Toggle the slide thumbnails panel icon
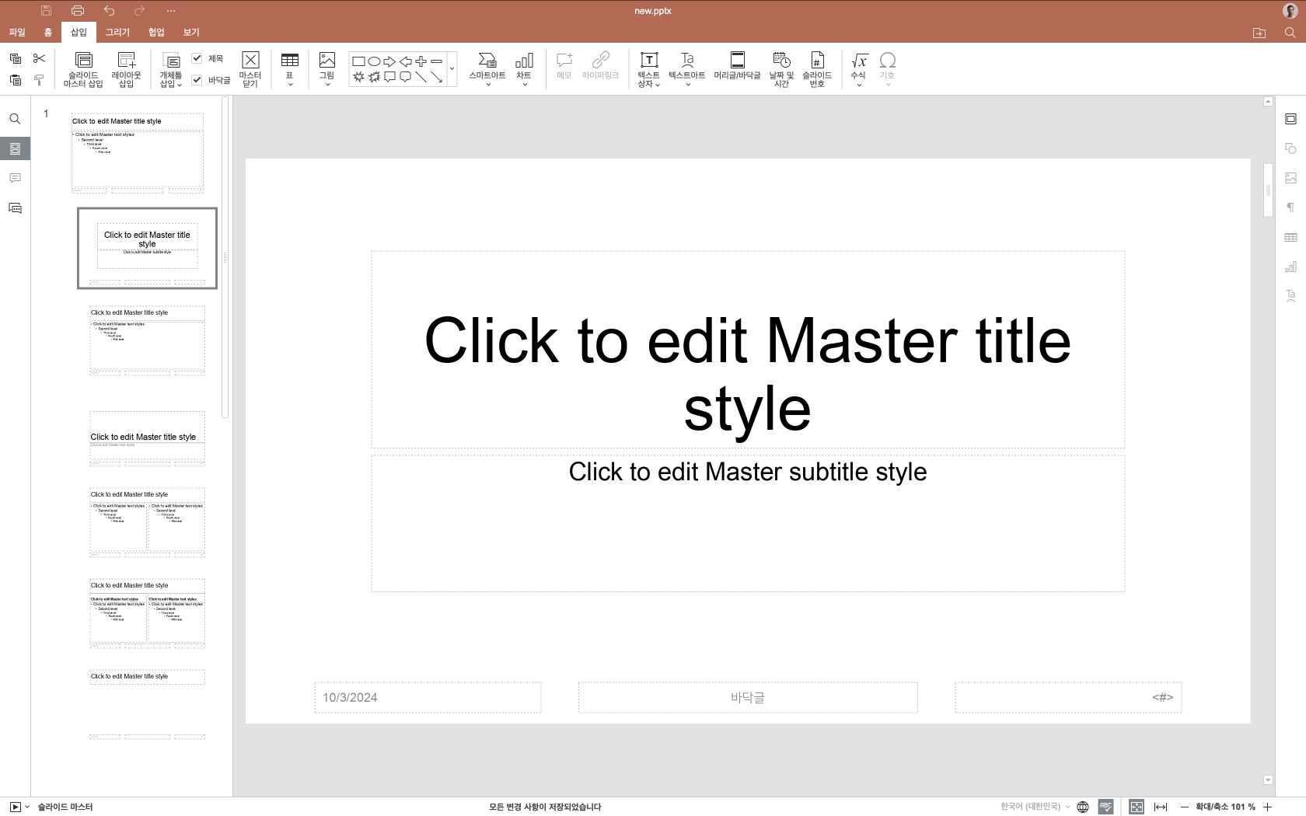This screenshot has height=816, width=1306. pos(15,148)
